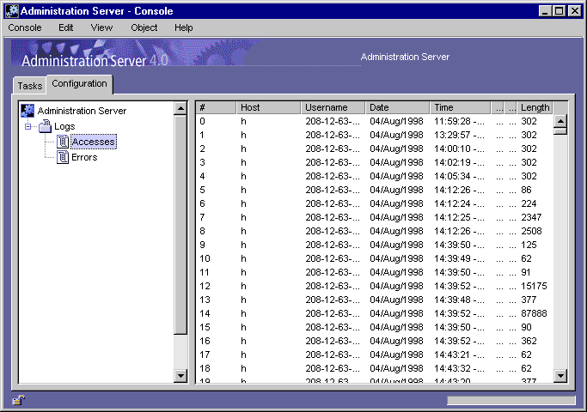Click the Errors log document icon

63,157
